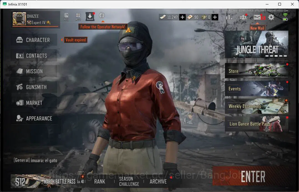
Task: Switch to the SEASON CHALLENGE tab
Action: click(129, 181)
